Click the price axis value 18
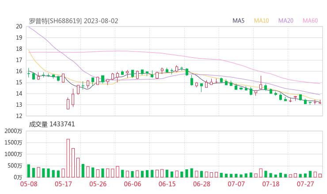This screenshot has width=327, height=194. coord(19,49)
